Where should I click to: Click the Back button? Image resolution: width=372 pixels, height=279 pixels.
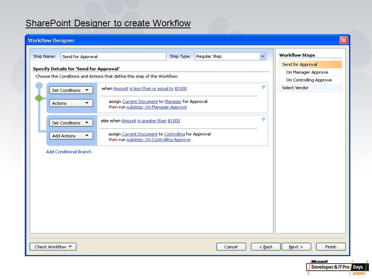tap(266, 247)
